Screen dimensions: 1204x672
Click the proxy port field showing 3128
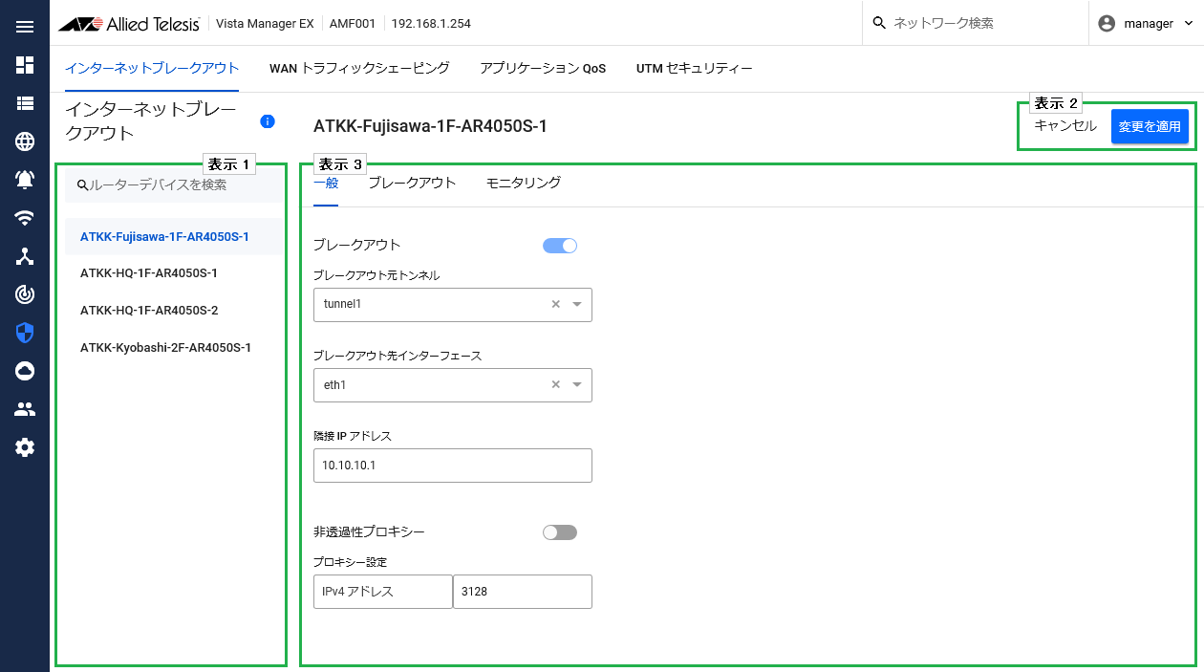click(523, 592)
